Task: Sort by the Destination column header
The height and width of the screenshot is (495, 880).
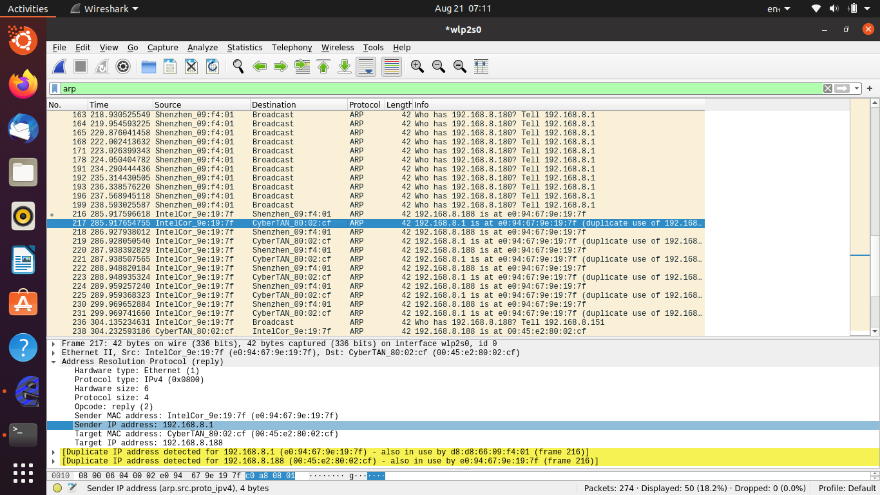Action: 298,104
